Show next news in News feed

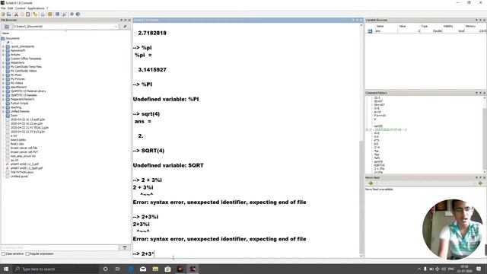(x=480, y=183)
